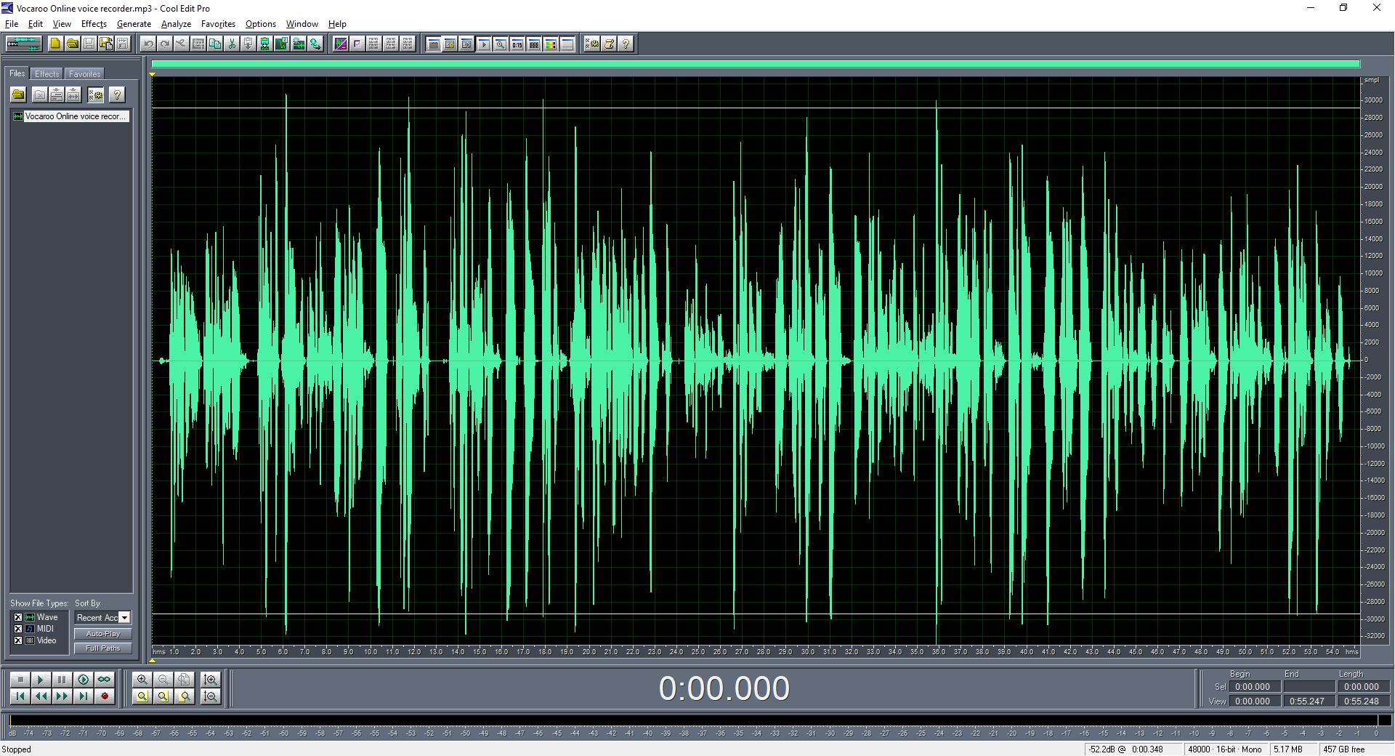
Task: Show the 0:15 time window toolbar icon
Action: 517,44
